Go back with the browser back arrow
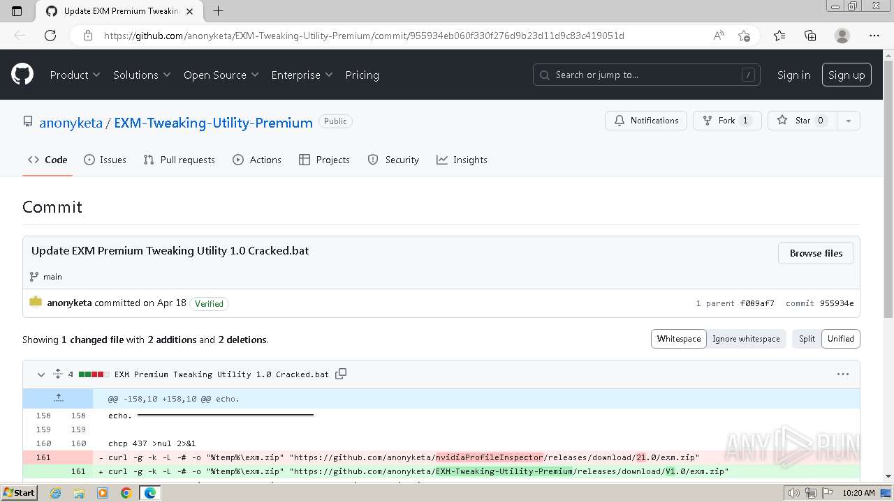 point(20,36)
